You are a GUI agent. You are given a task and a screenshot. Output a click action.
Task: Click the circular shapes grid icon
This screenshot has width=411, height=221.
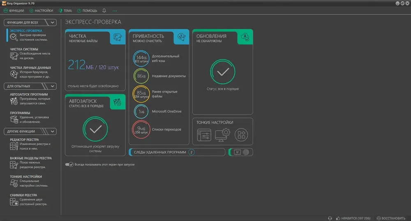coord(241,134)
